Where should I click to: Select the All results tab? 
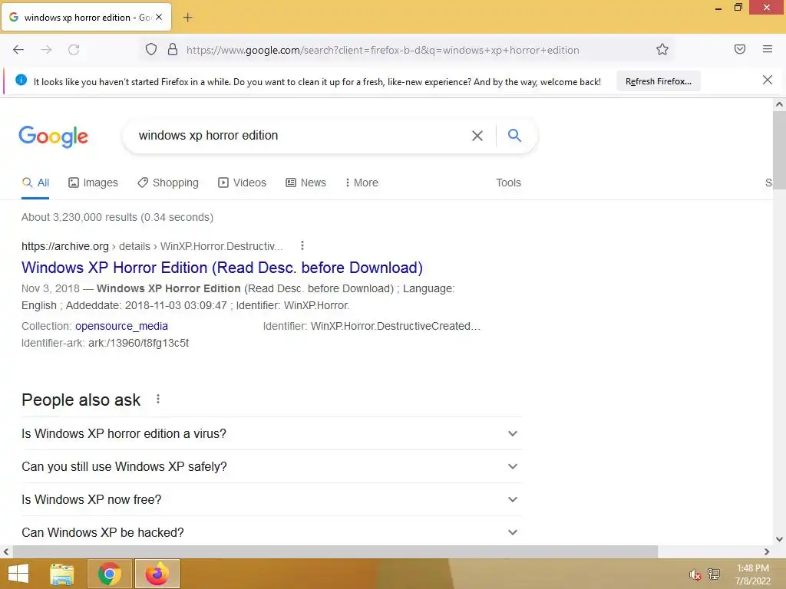pyautogui.click(x=35, y=183)
